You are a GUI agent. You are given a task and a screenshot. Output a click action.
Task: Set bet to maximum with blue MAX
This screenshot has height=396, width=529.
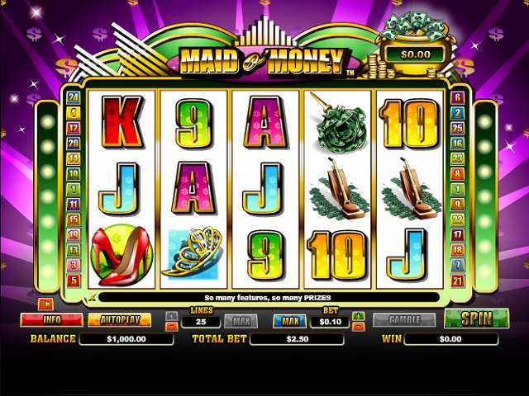[x=290, y=321]
